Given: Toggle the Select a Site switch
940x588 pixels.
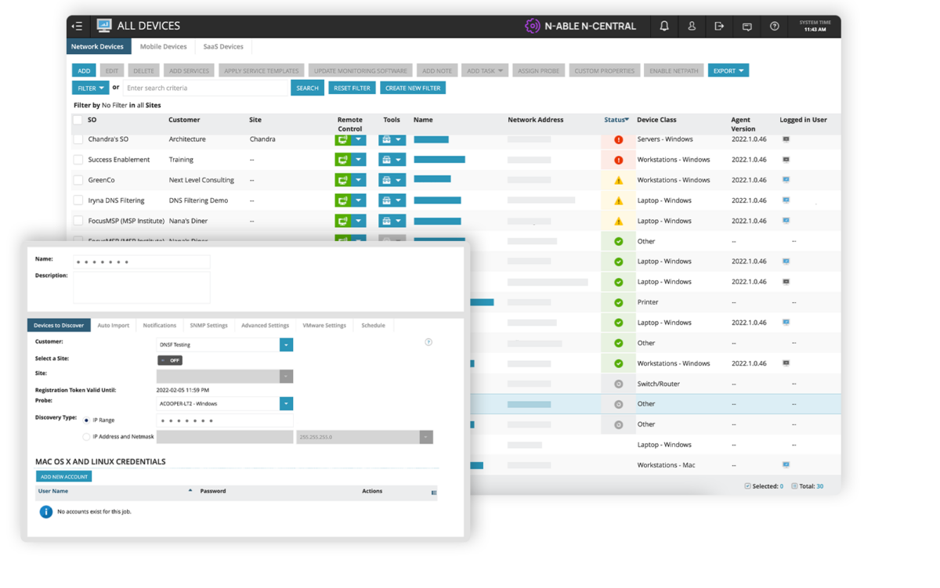Looking at the screenshot, I should tap(170, 360).
